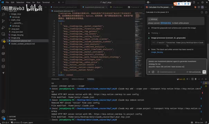This screenshot has height=124, width=209.
Task: Open the Terminal menu
Action: click(x=46, y=2)
